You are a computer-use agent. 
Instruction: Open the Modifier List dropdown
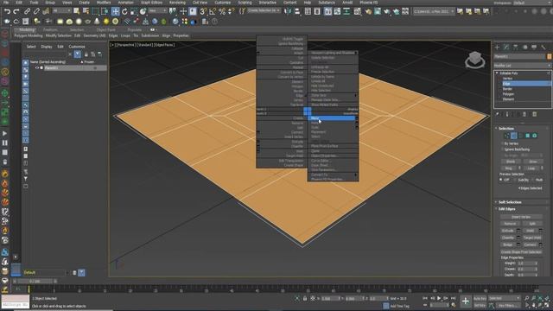pyautogui.click(x=523, y=66)
